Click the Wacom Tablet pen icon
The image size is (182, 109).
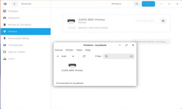(5, 52)
